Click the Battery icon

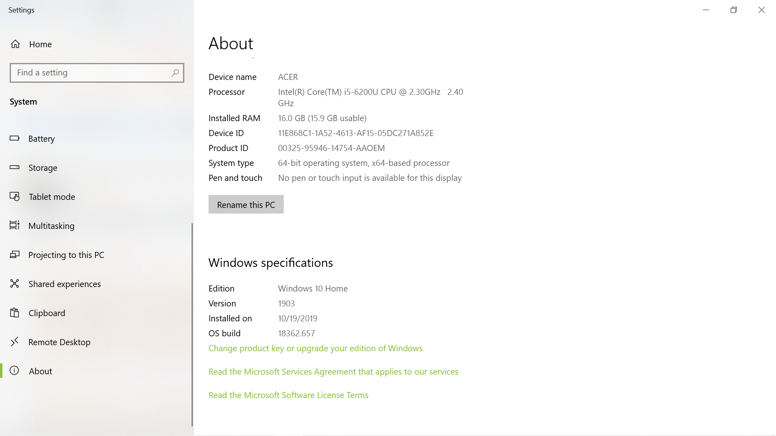click(x=15, y=138)
